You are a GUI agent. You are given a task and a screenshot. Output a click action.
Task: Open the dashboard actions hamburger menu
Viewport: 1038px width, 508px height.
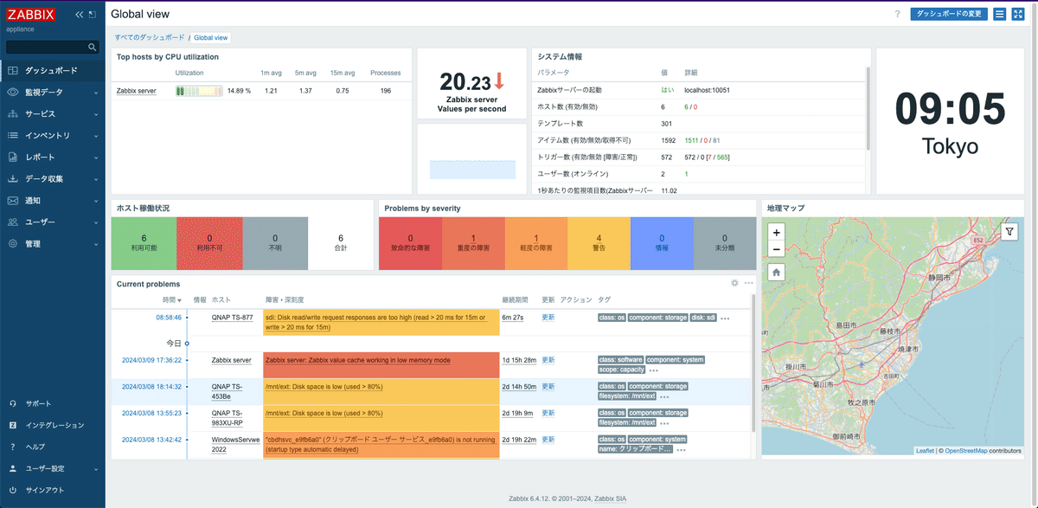[999, 14]
